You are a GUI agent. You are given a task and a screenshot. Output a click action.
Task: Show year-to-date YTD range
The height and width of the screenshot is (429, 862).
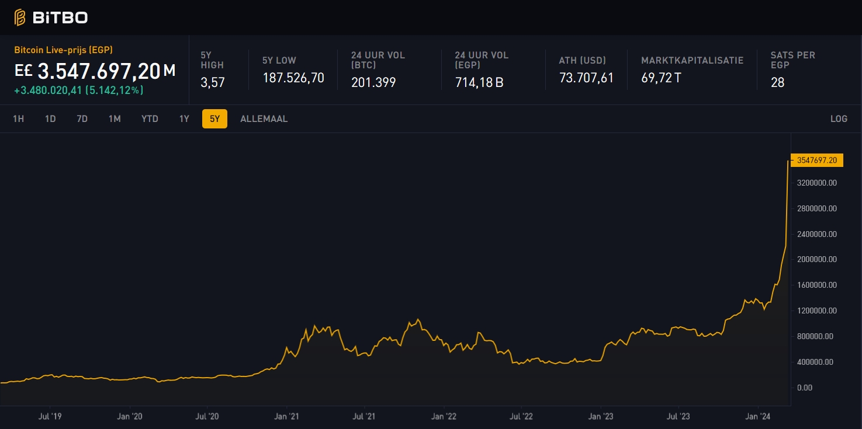150,118
